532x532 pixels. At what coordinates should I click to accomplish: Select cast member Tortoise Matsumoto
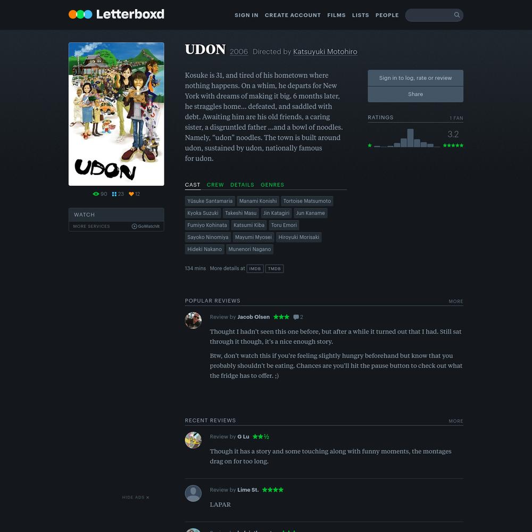coord(307,201)
